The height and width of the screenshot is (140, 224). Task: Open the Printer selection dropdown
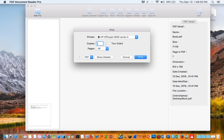pos(117,37)
